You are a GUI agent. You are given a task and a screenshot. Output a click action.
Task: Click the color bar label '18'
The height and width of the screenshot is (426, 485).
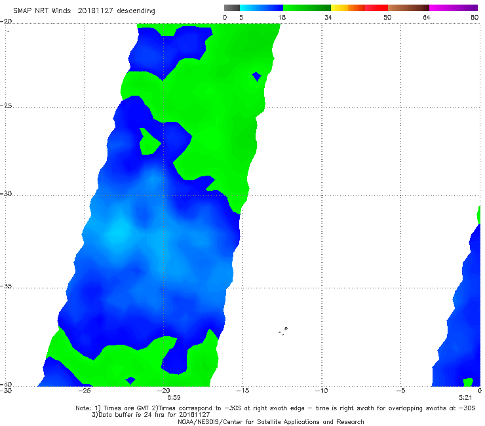point(282,18)
